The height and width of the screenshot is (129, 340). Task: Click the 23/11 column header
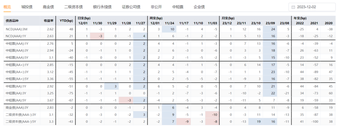coord(241,23)
